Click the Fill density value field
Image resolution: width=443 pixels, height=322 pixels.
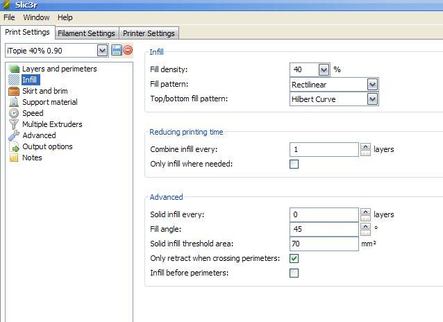coord(304,69)
